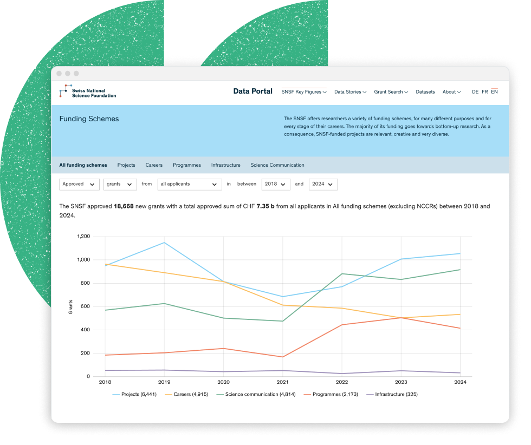Open the Grant Search dropdown
Screen dimensions: 531x445
391,92
